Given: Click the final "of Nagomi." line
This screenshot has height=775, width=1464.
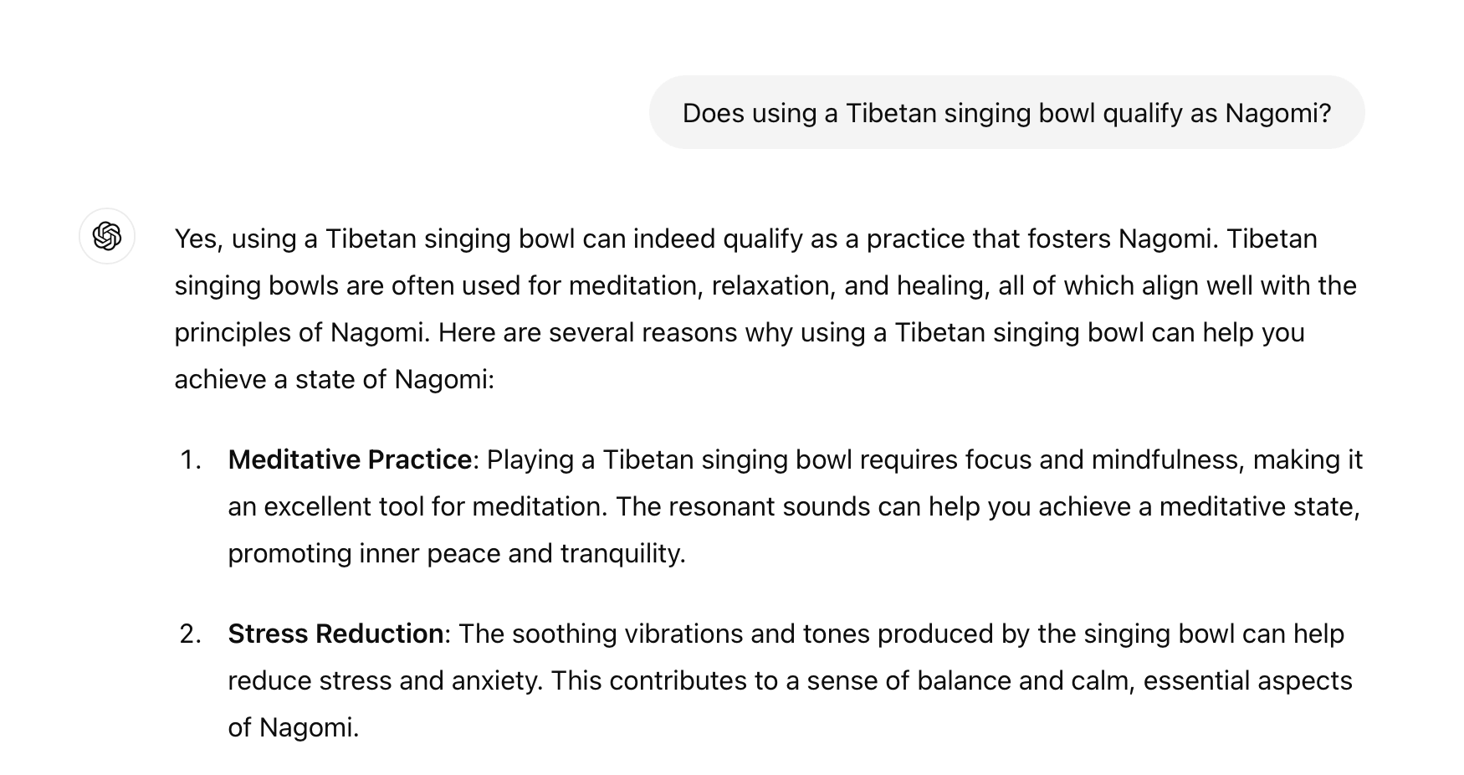Looking at the screenshot, I should tap(293, 727).
